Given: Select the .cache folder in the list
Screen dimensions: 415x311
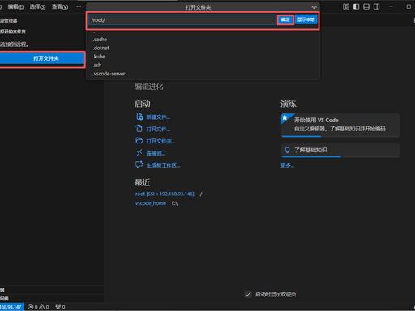Looking at the screenshot, I should [203, 40].
